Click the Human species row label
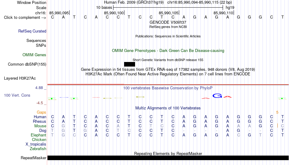289x165 pixels. pyautogui.click(x=40, y=117)
